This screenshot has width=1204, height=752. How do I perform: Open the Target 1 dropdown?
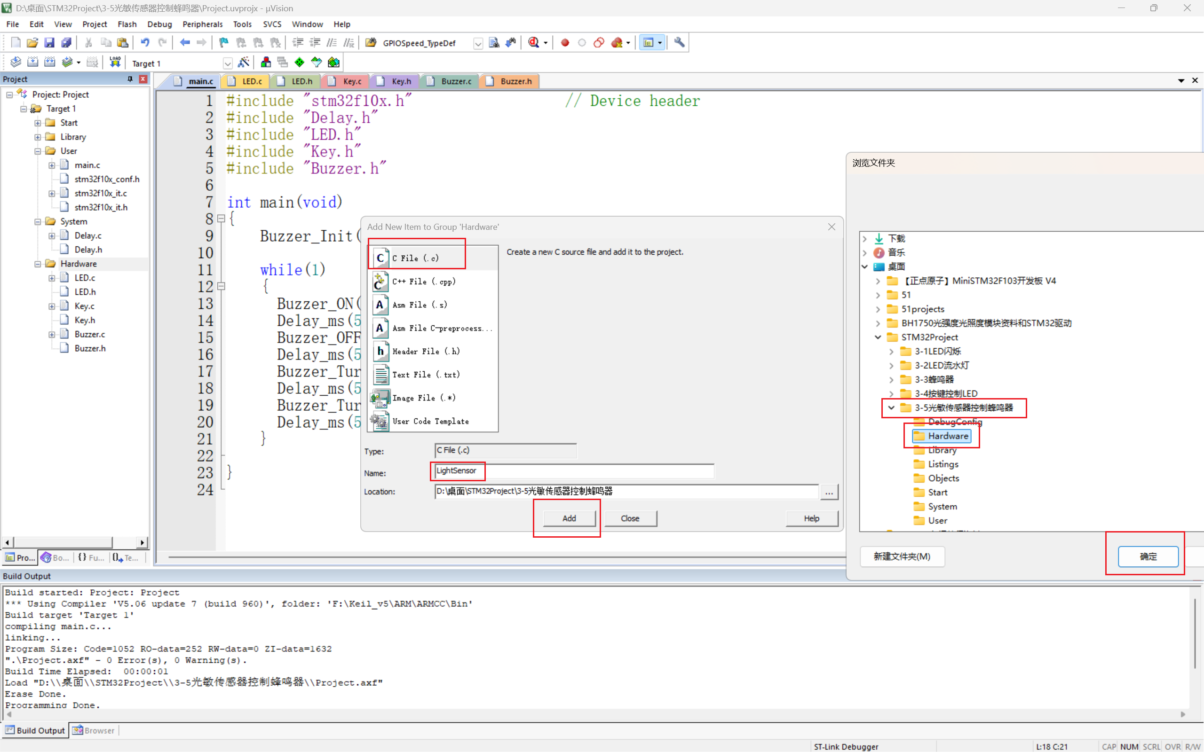click(x=227, y=63)
